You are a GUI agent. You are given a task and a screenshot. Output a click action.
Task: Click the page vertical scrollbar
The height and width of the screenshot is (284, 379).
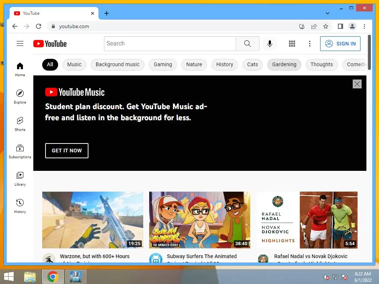click(369, 53)
